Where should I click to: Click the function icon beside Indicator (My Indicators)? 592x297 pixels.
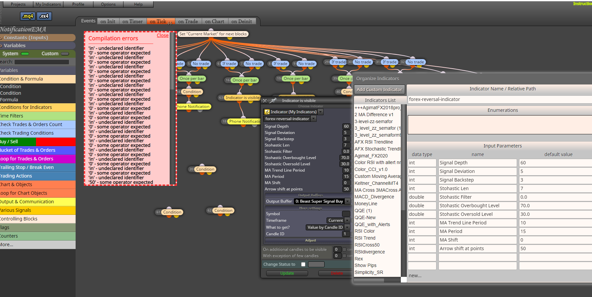pos(267,112)
